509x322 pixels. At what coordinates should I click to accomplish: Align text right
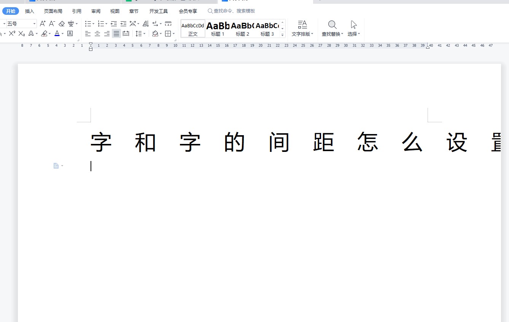[107, 33]
